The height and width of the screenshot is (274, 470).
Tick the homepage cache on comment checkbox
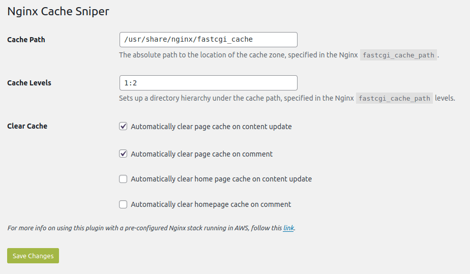123,204
